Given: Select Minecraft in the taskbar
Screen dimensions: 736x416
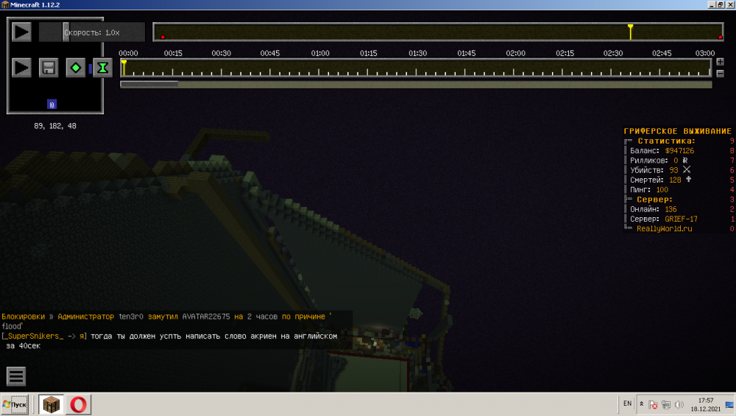Looking at the screenshot, I should 52,404.
